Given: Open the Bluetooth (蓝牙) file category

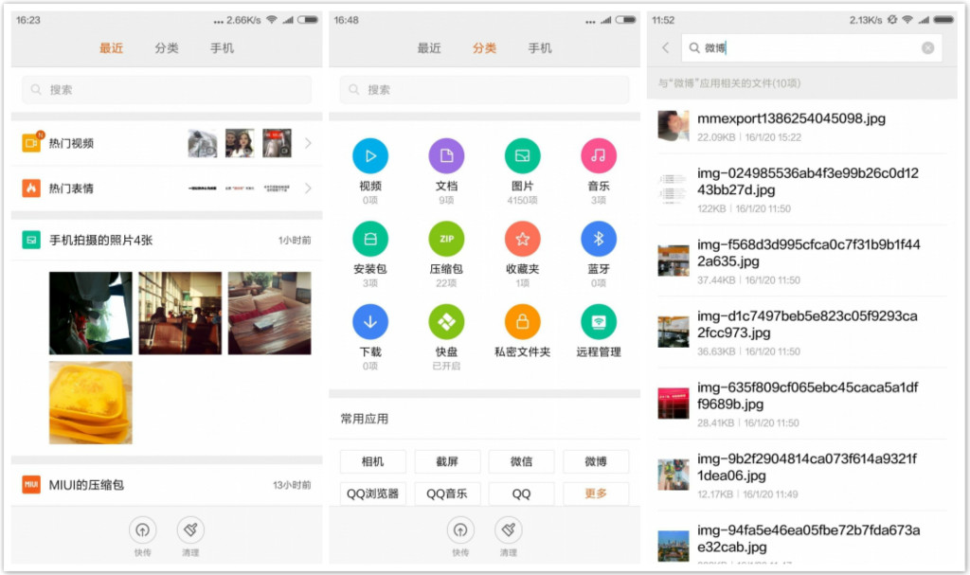Looking at the screenshot, I should (x=598, y=239).
